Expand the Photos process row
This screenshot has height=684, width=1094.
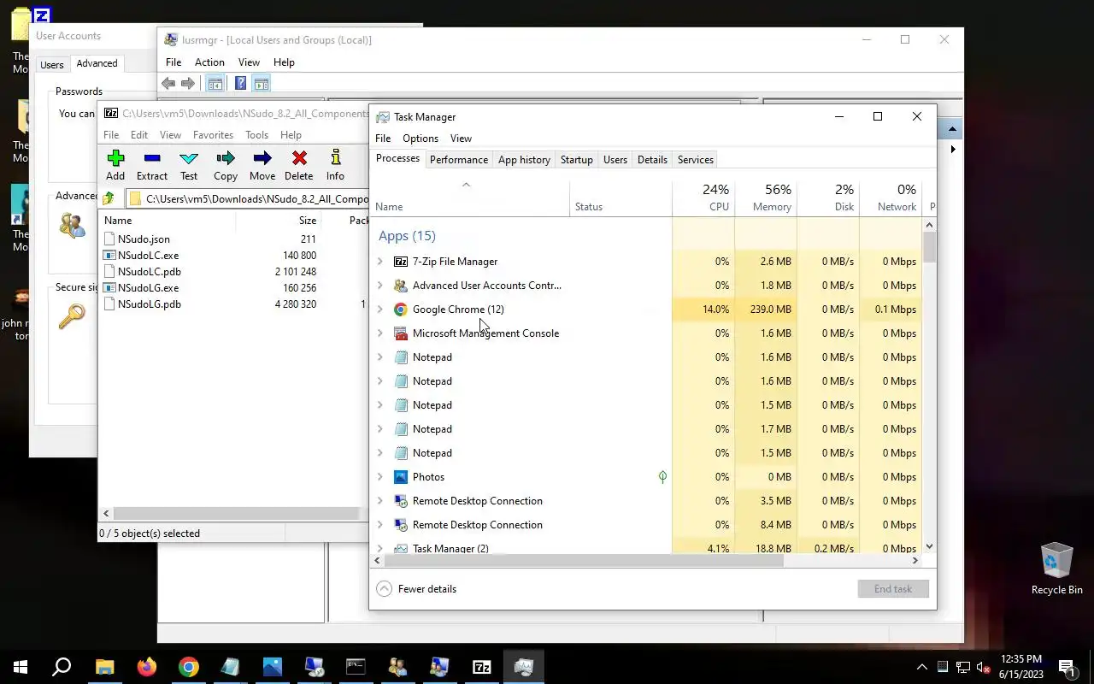380,477
